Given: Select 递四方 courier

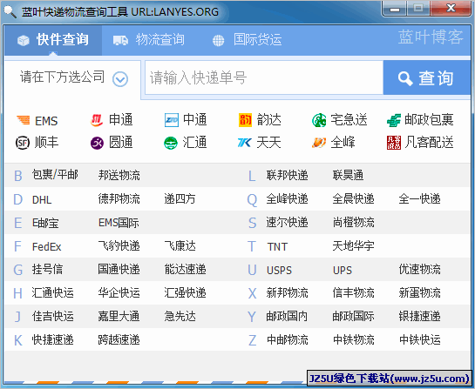Looking at the screenshot, I should pyautogui.click(x=180, y=198).
